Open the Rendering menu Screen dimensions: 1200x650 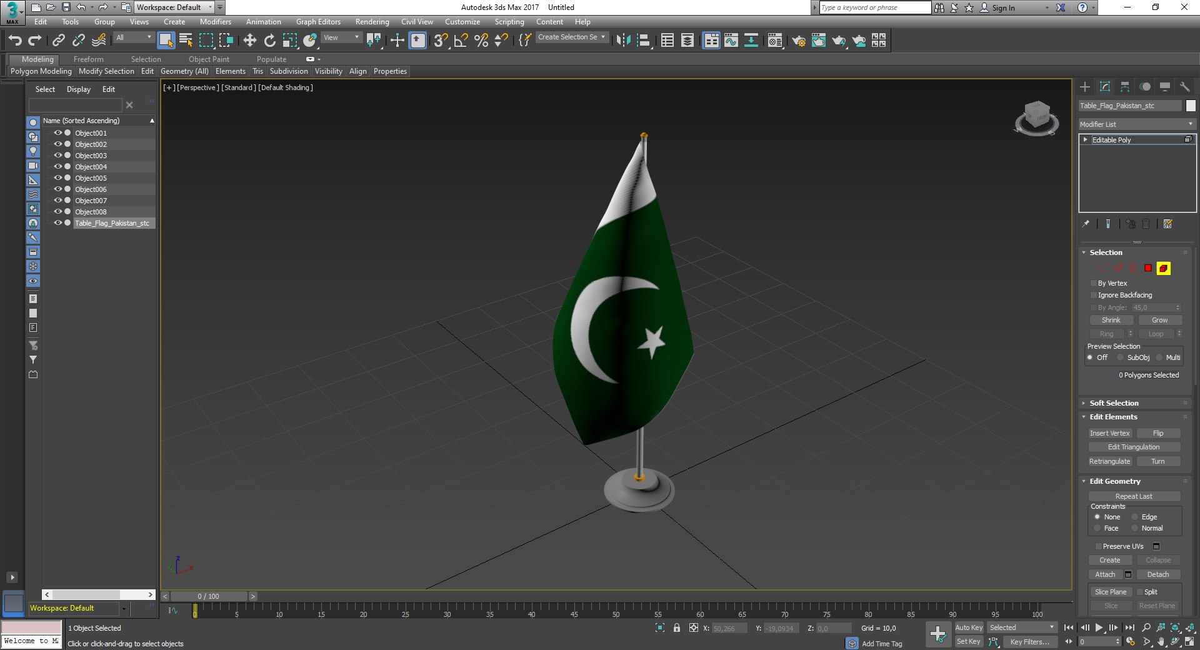pos(372,22)
